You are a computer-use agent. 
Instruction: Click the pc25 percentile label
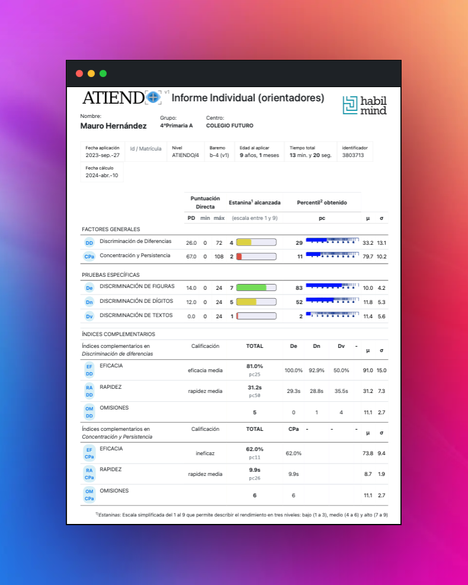coord(254,375)
